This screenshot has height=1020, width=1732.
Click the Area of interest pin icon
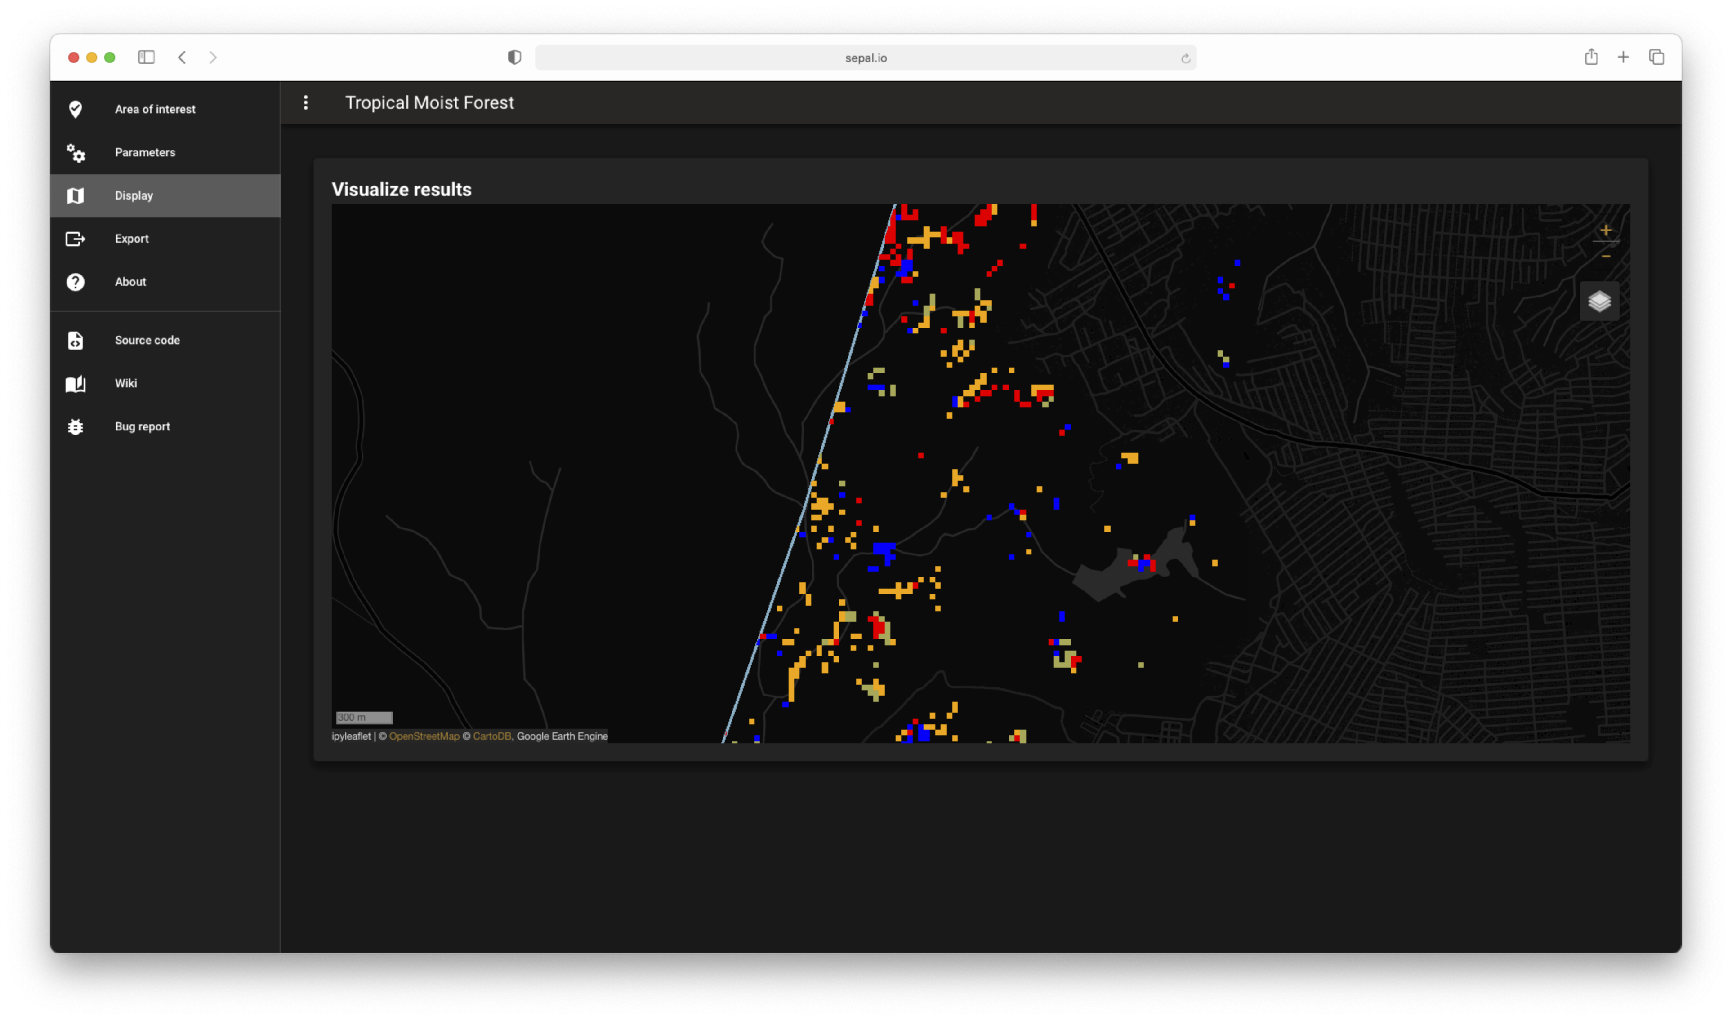coord(76,109)
